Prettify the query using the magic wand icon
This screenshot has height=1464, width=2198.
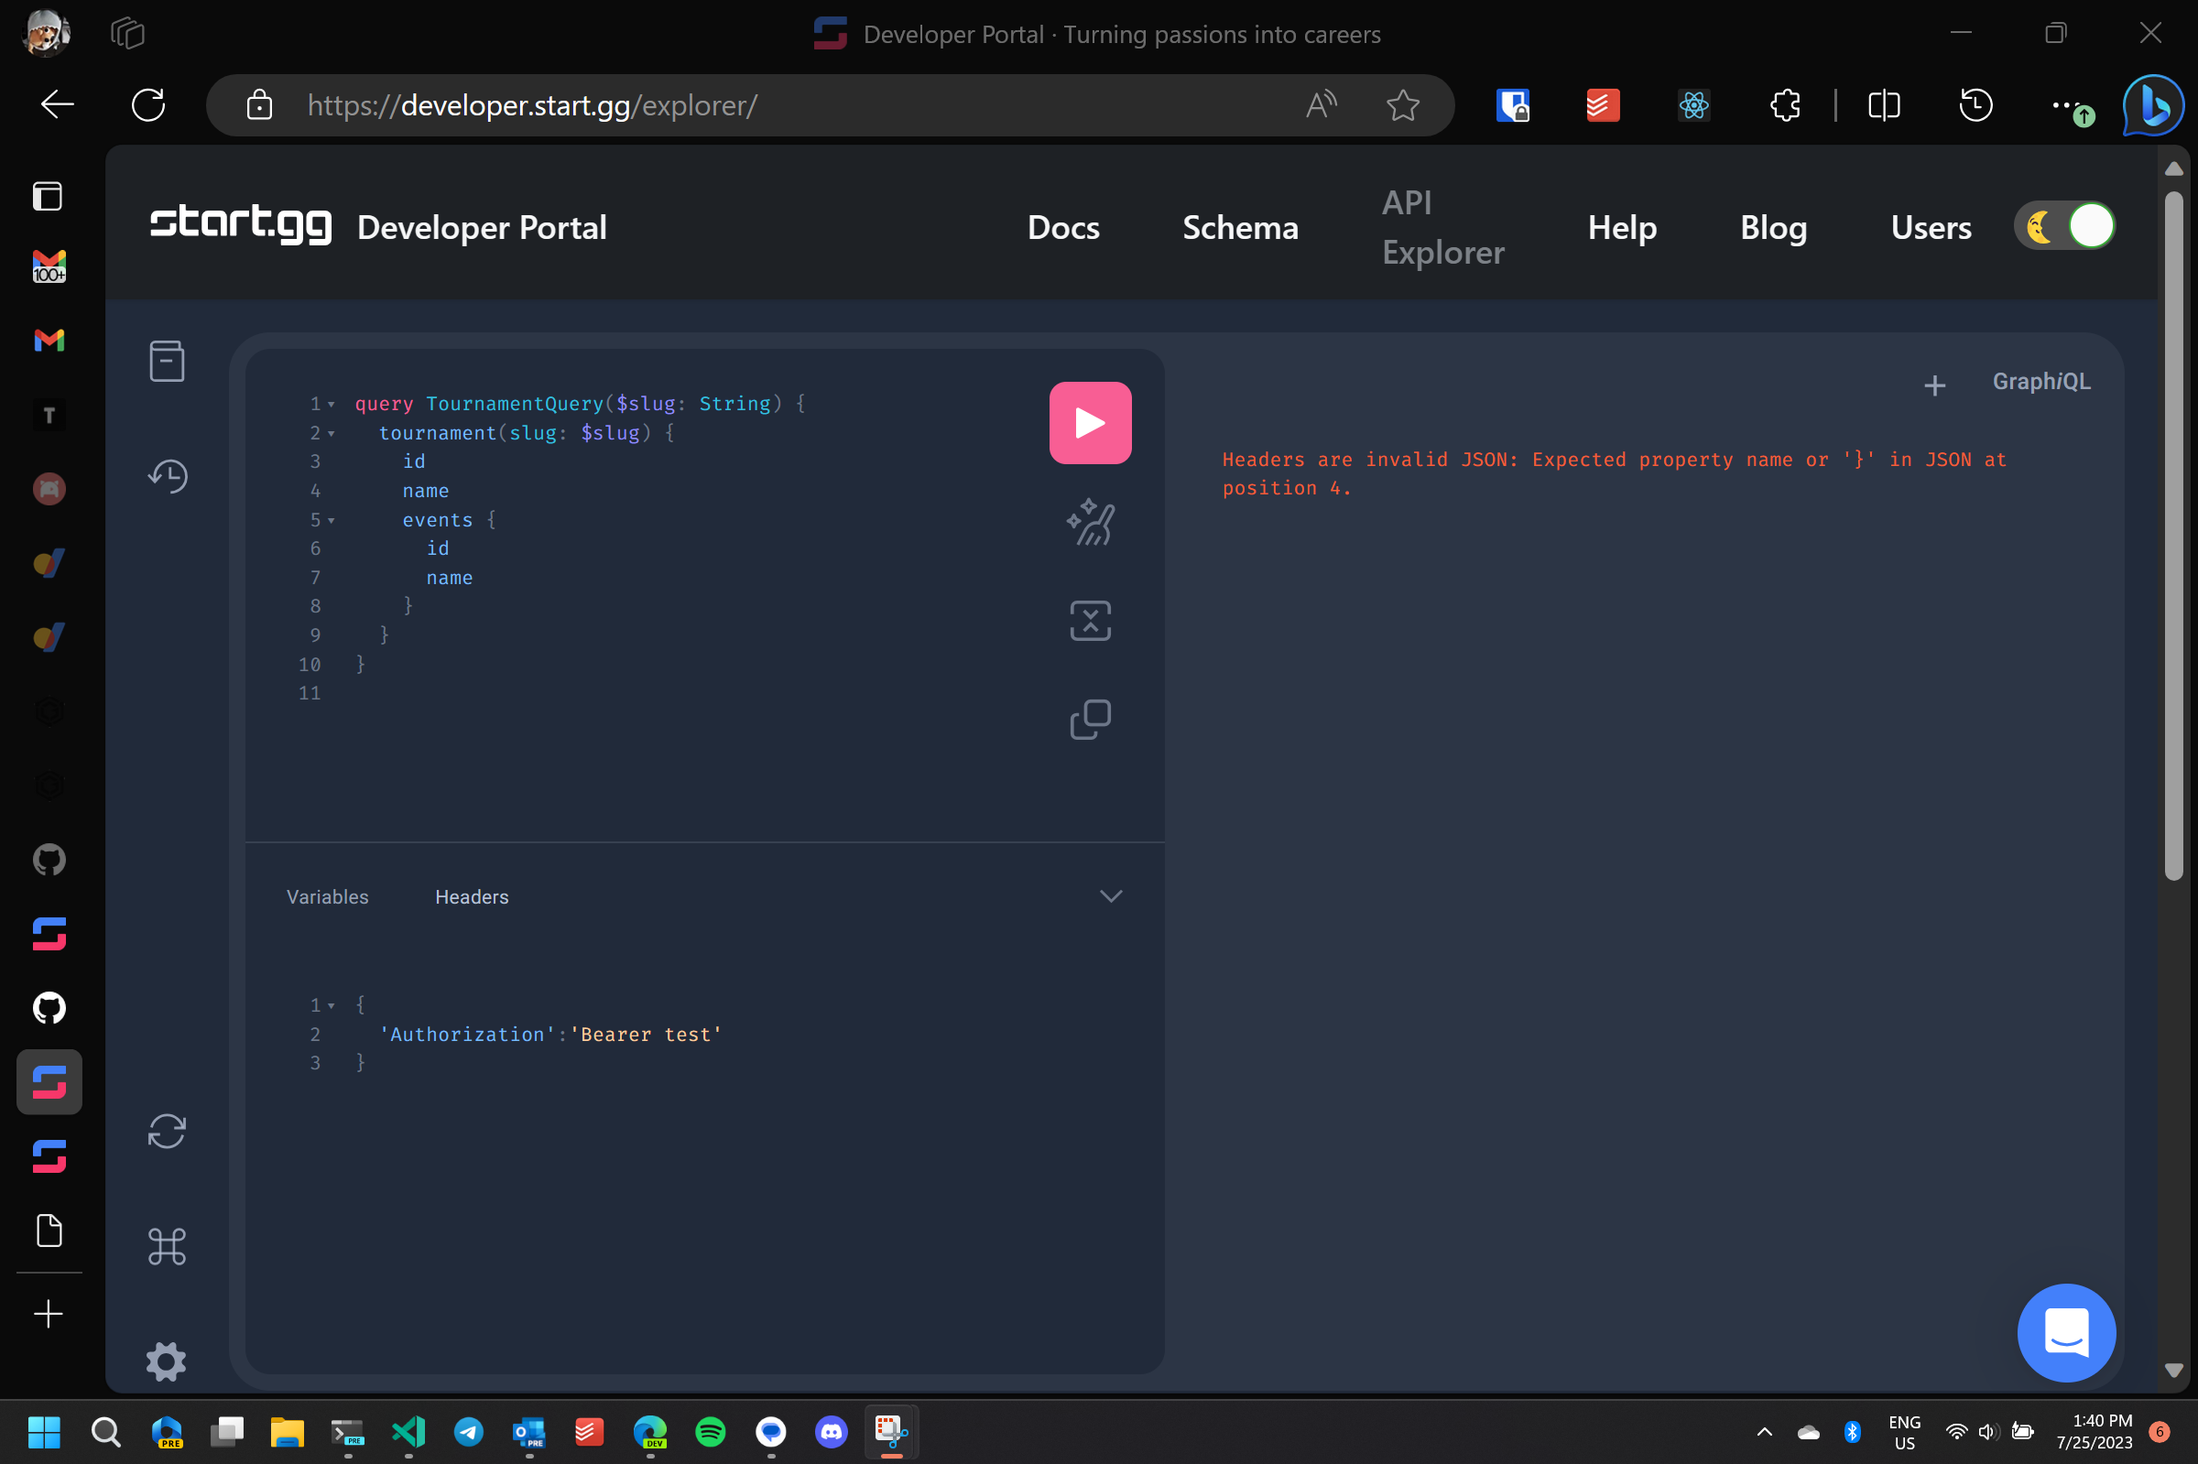[1090, 523]
